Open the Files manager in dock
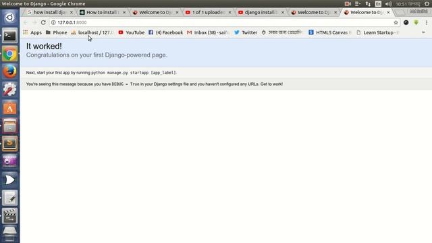 9,126
